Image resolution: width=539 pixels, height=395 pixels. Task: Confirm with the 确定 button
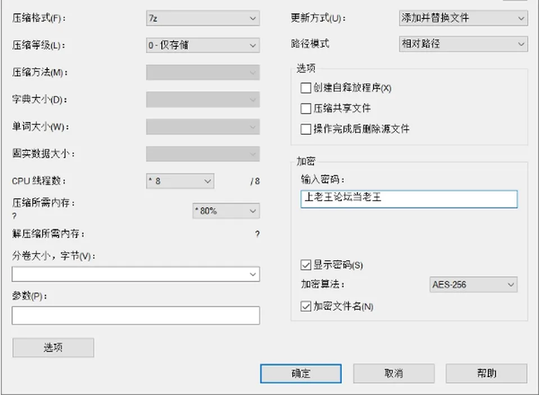coord(301,373)
